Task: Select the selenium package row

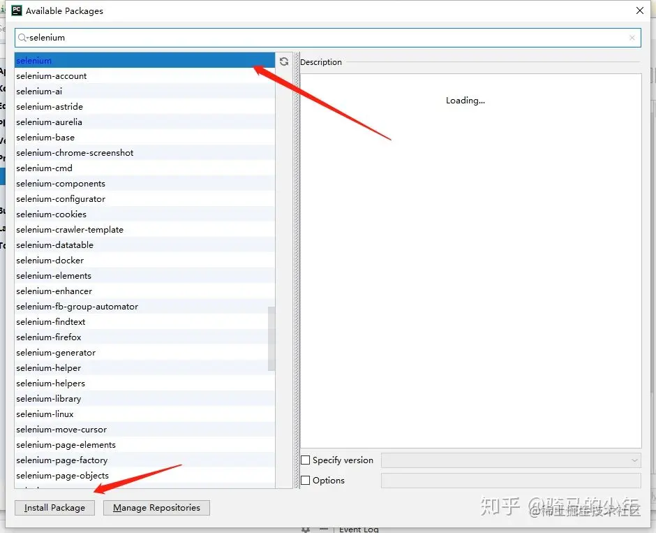Action: 144,60
